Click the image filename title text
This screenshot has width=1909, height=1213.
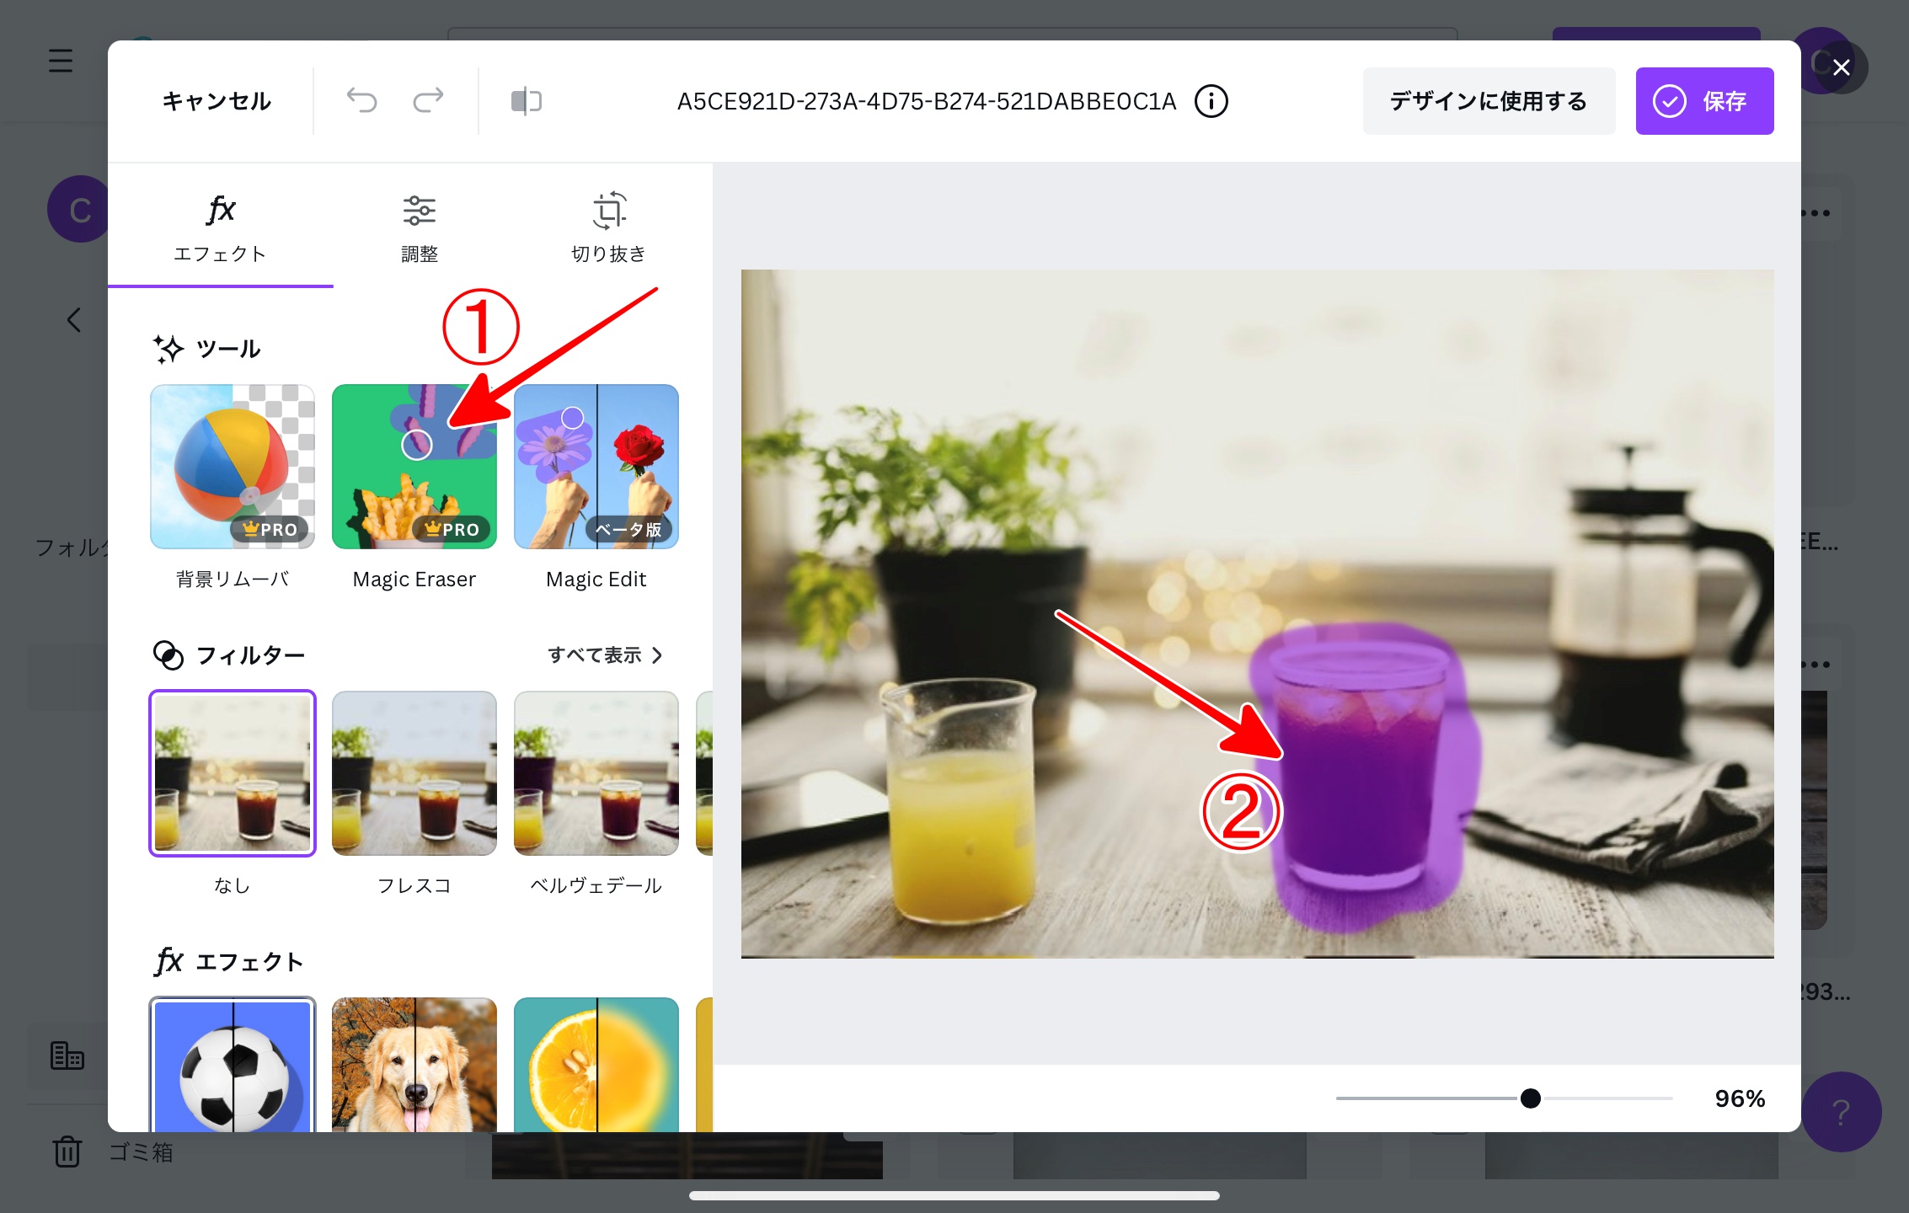pyautogui.click(x=927, y=101)
